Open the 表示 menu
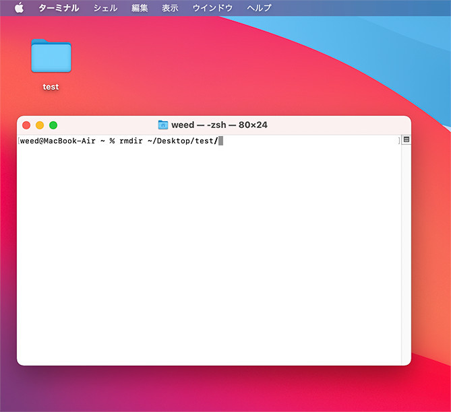This screenshot has width=451, height=412. coord(170,8)
